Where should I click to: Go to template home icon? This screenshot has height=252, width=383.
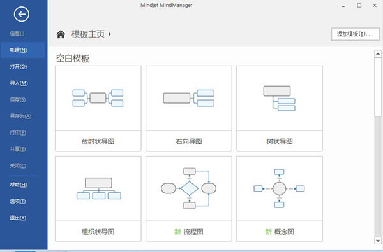(x=61, y=34)
